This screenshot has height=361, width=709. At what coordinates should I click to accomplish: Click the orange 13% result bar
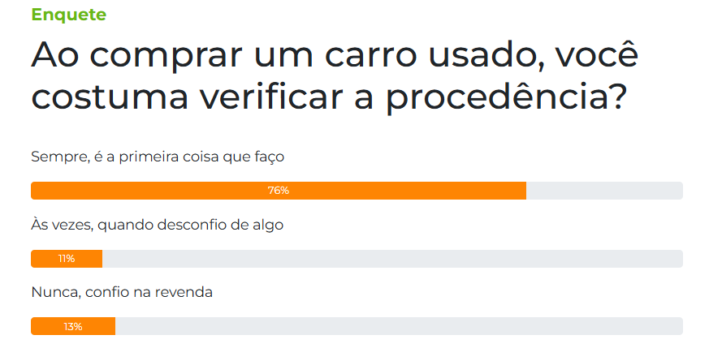[73, 326]
